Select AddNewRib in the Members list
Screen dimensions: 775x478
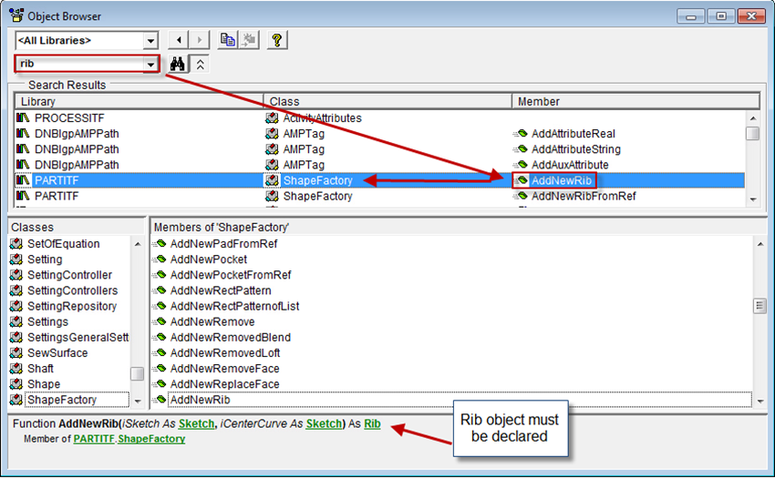pos(200,400)
